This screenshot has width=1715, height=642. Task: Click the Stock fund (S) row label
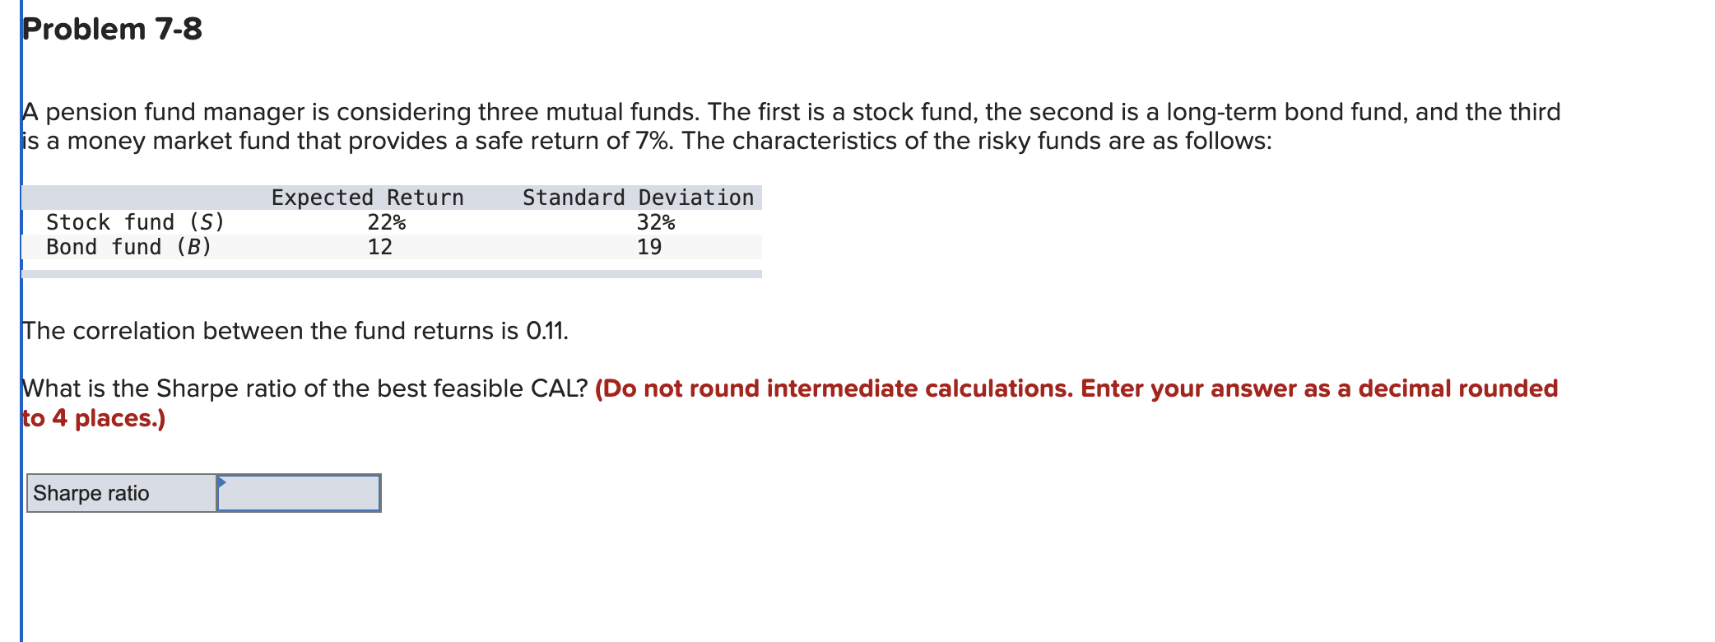coord(136,221)
